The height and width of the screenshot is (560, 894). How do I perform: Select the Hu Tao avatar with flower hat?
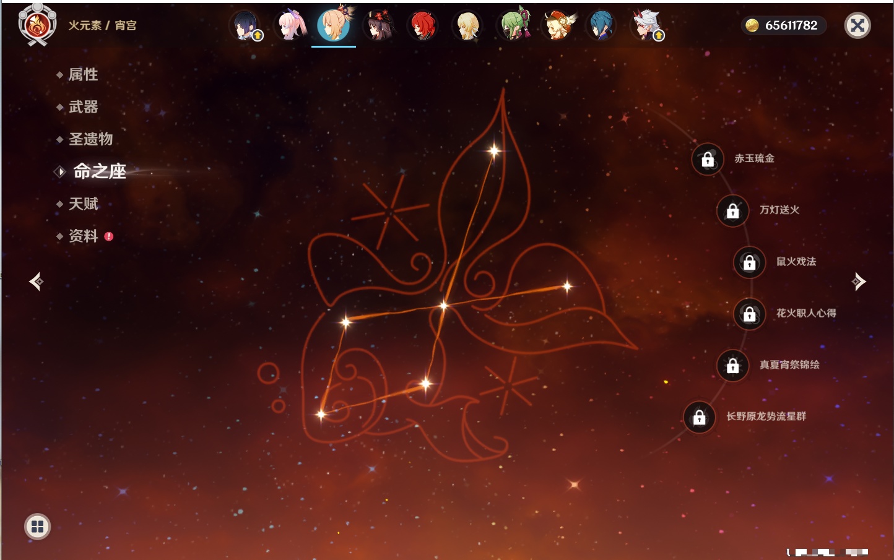coord(379,26)
